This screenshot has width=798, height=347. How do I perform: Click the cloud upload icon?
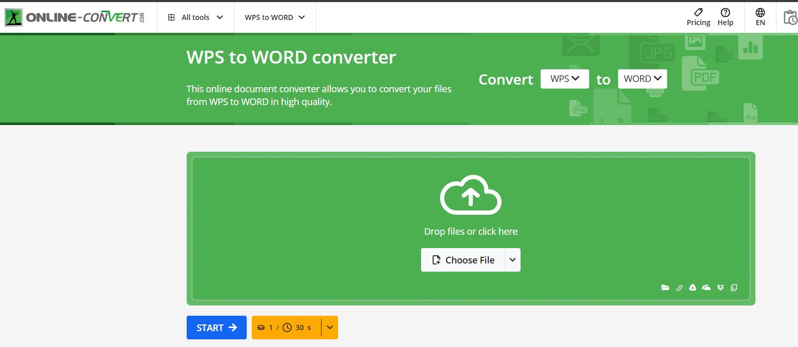(x=470, y=195)
